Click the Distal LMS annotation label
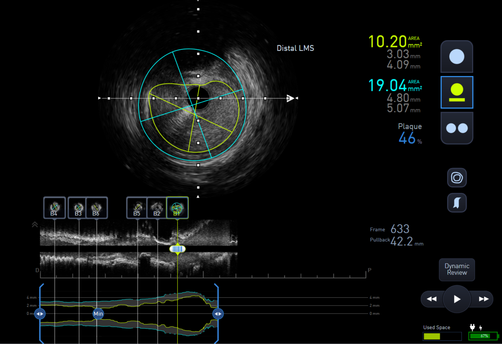This screenshot has height=344, width=502. pyautogui.click(x=295, y=48)
